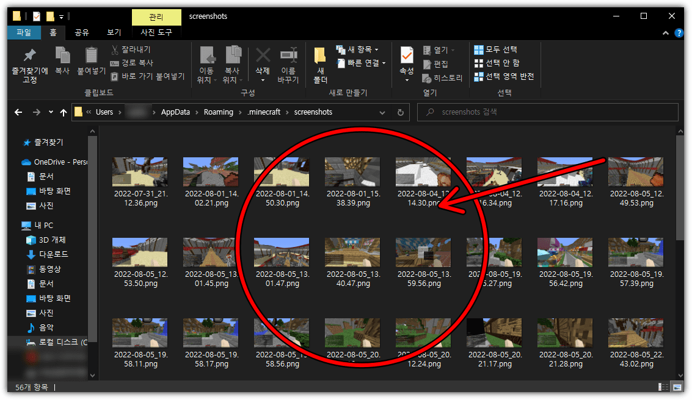The width and height of the screenshot is (692, 400).
Task: Go up one folder level
Action: (64, 112)
